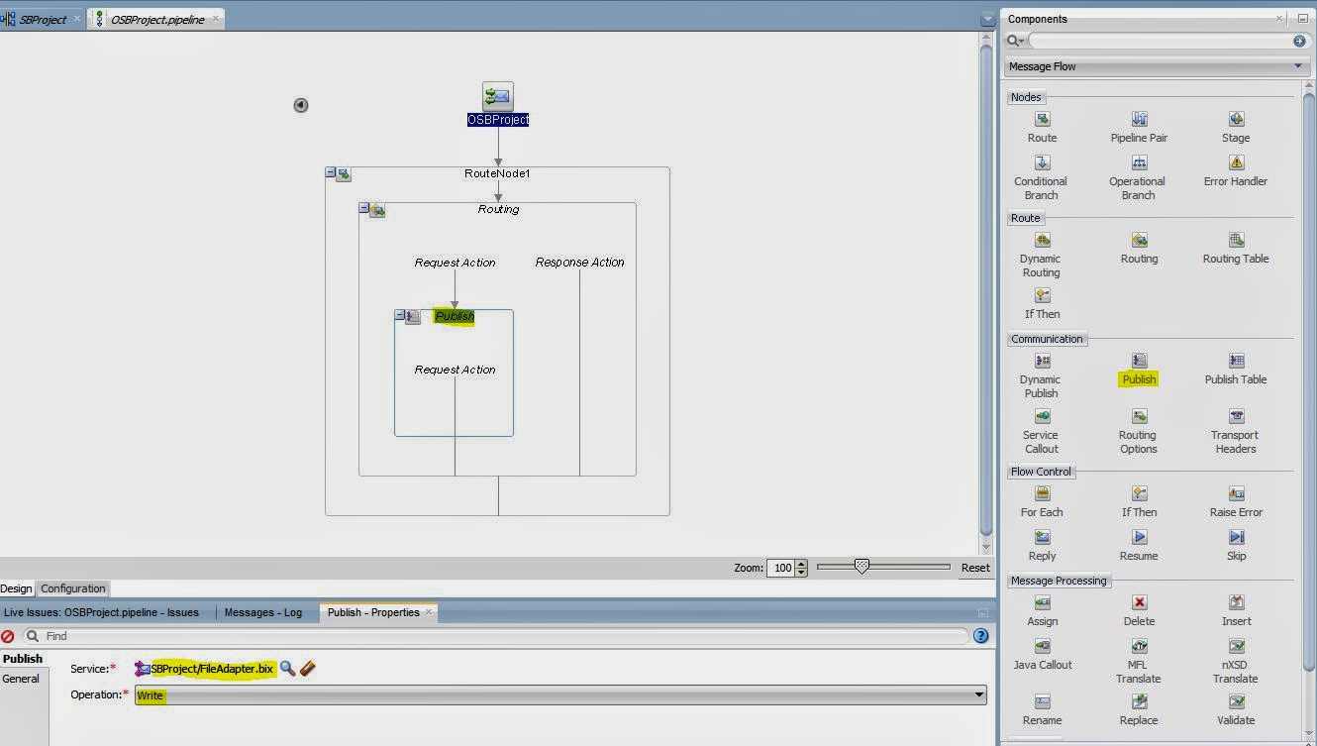Select the Resume component
This screenshot has height=746, width=1317.
(1139, 545)
